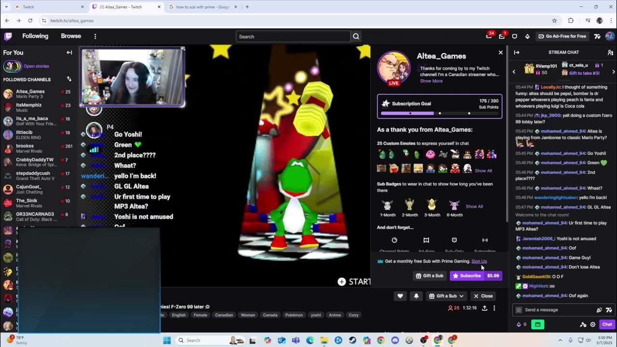Image resolution: width=617 pixels, height=347 pixels.
Task: Follow the channel using the heart icon
Action: tap(400, 296)
